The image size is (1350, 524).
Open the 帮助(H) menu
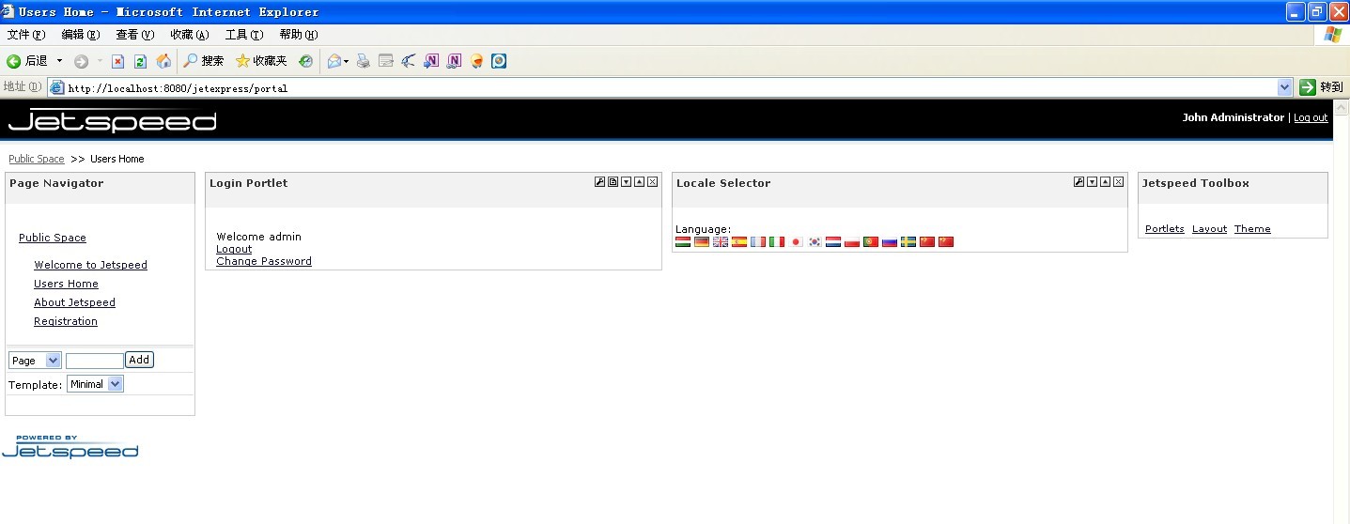299,35
